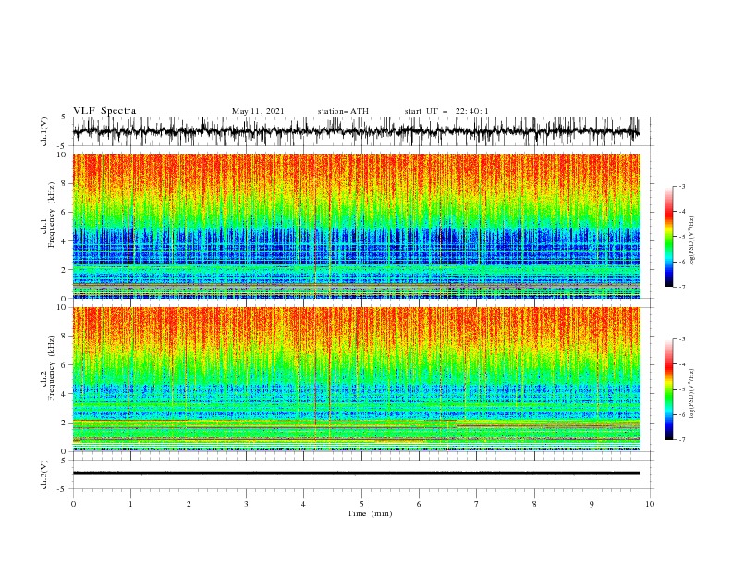
Task: Click the time axis tick label '2'
Action: click(x=189, y=504)
